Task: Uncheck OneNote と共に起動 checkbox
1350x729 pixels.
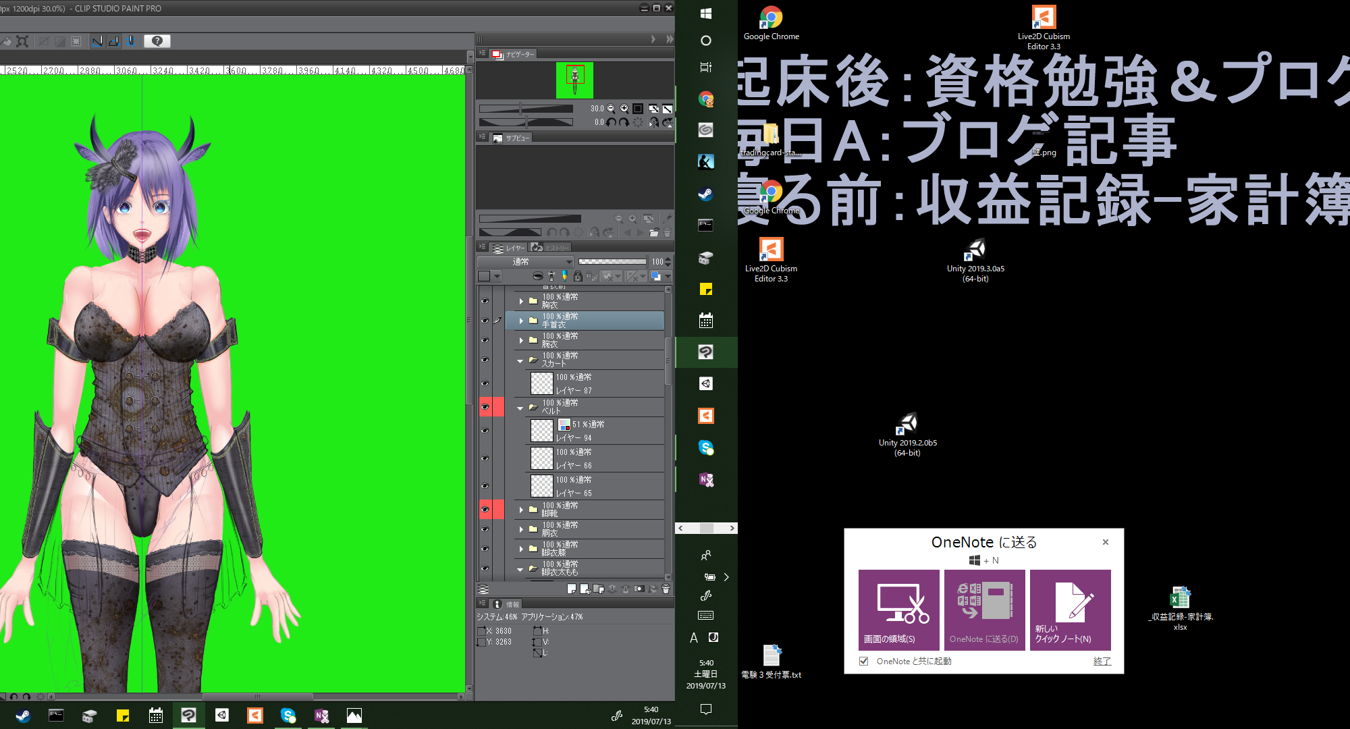Action: click(863, 661)
